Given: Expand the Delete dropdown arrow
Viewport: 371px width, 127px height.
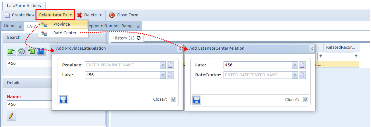Looking at the screenshot, I should (x=100, y=15).
